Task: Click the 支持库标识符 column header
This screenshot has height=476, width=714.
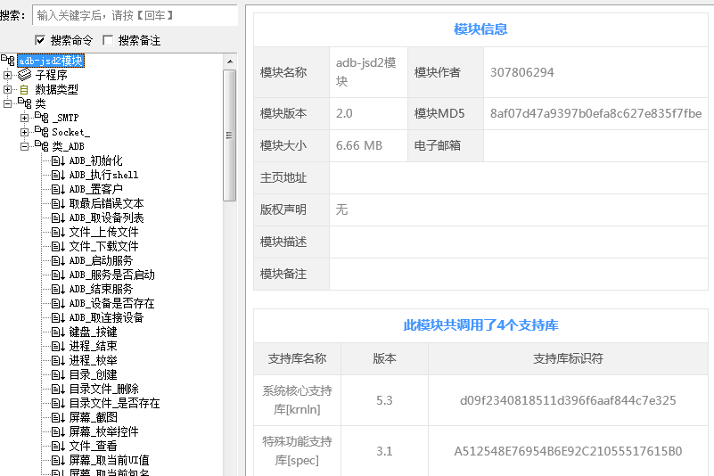Action: pyautogui.click(x=568, y=358)
